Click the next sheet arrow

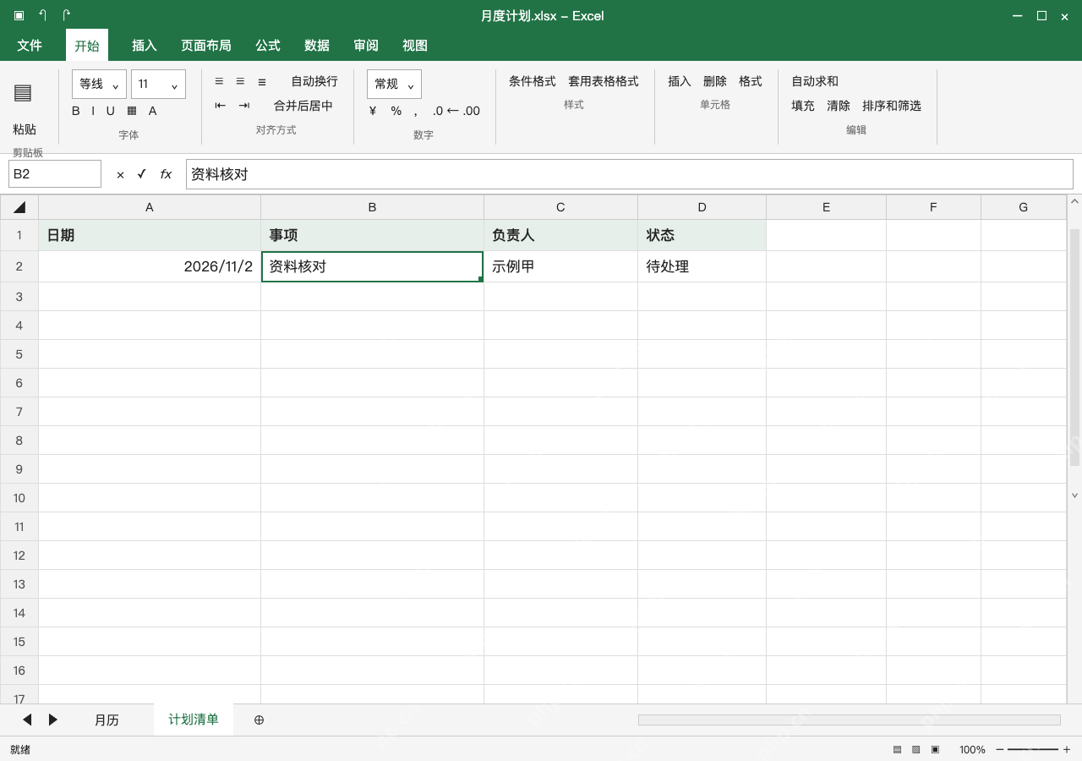click(x=52, y=720)
